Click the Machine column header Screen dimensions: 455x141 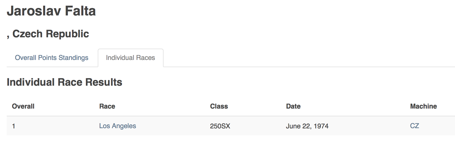point(424,106)
